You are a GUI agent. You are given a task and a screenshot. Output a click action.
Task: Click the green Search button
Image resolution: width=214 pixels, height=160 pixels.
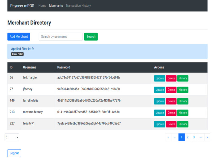pos(91,37)
